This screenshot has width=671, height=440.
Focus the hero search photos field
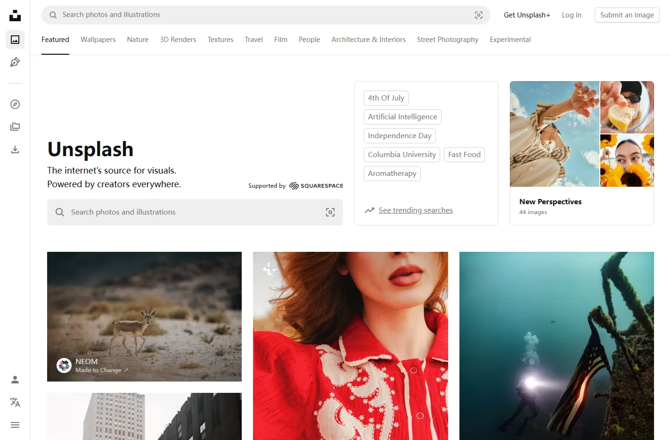tap(195, 212)
